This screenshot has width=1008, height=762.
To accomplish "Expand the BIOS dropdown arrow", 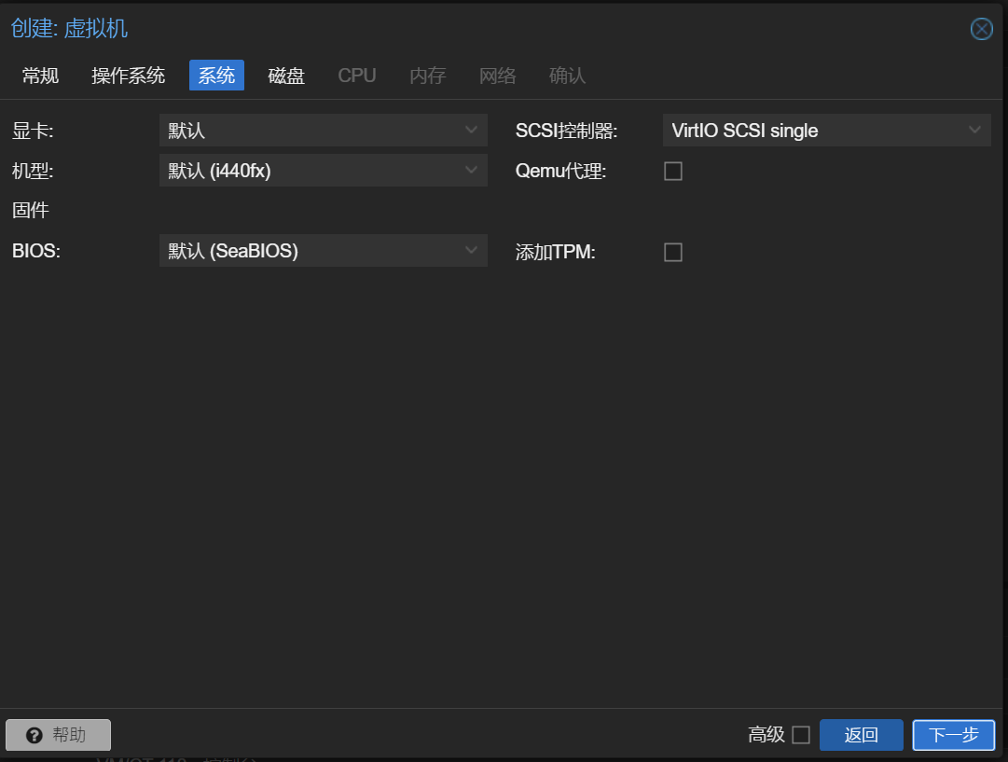I will click(471, 250).
